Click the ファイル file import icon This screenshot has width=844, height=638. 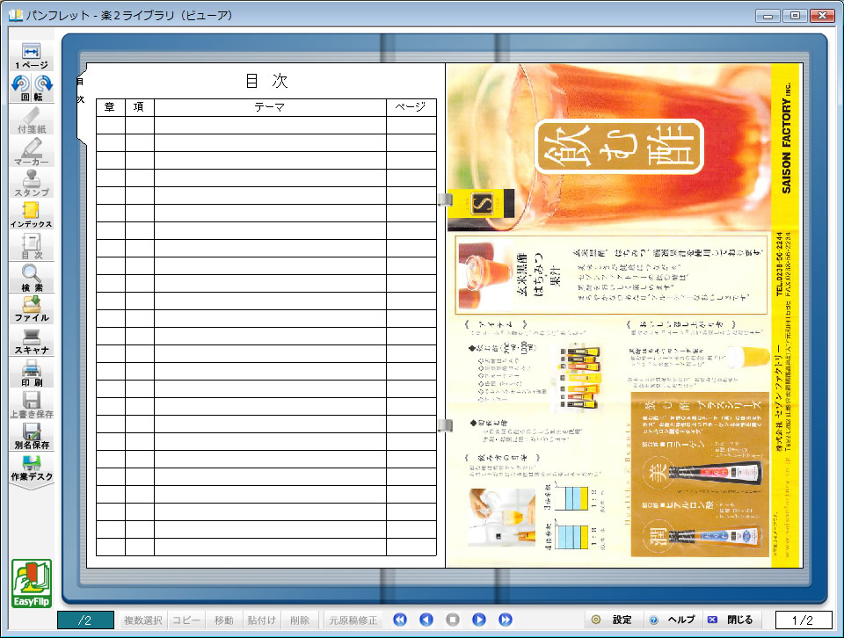[x=32, y=309]
